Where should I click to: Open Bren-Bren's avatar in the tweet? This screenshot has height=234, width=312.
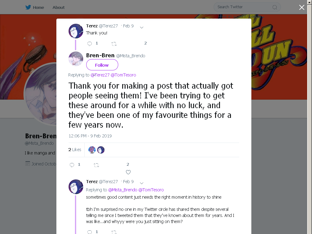(x=76, y=59)
